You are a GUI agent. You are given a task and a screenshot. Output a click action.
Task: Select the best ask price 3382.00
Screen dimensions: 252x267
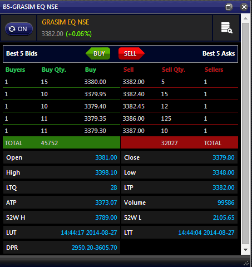coord(134,82)
